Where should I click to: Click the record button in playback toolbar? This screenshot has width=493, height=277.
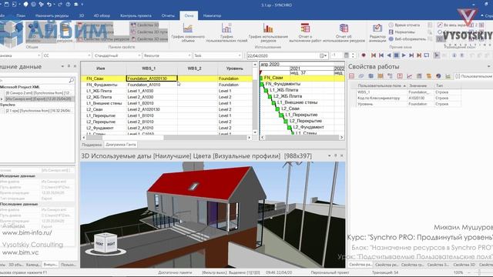(x=364, y=55)
